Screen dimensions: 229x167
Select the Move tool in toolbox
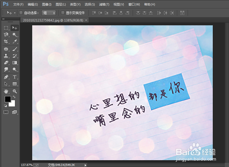tap(15, 28)
